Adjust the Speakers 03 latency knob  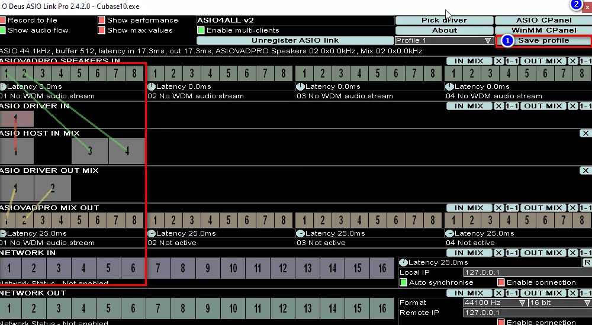pyautogui.click(x=301, y=87)
